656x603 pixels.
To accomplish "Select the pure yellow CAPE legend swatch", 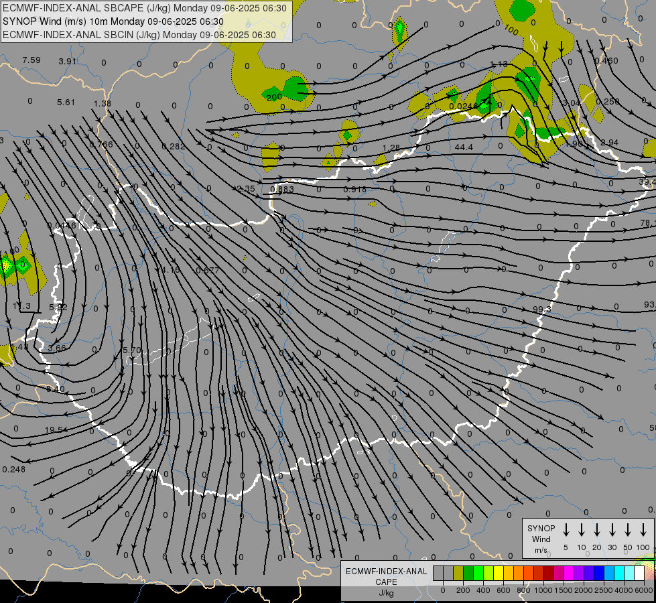I will click(x=499, y=574).
